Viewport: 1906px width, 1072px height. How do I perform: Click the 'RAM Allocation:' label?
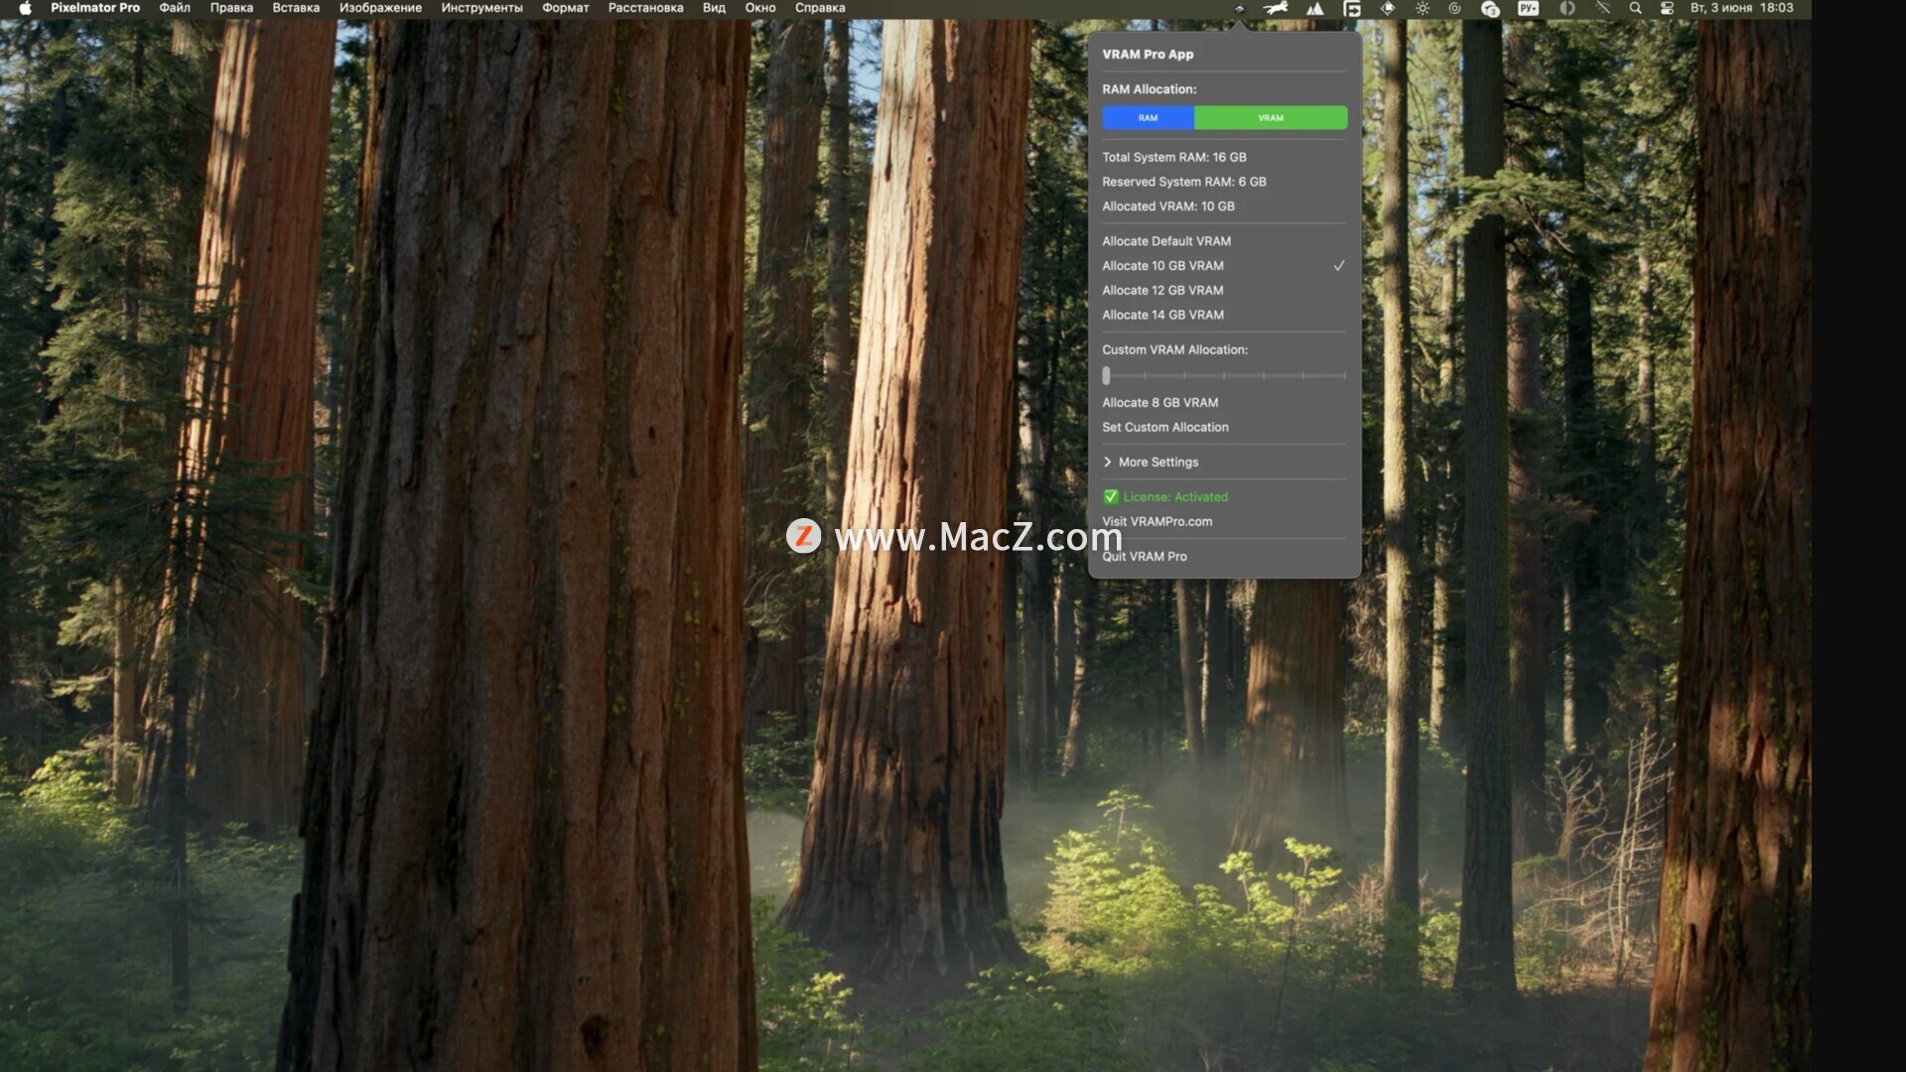1149,89
